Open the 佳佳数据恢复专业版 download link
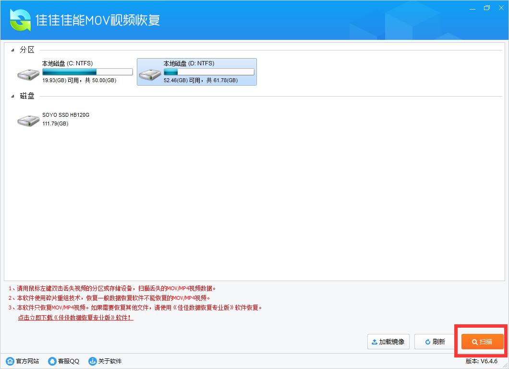The width and height of the screenshot is (509, 369). click(x=76, y=318)
